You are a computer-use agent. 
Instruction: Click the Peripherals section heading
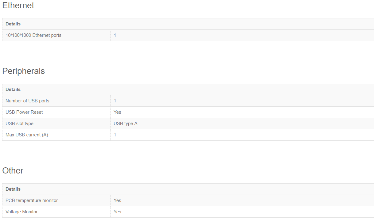pyautogui.click(x=24, y=71)
